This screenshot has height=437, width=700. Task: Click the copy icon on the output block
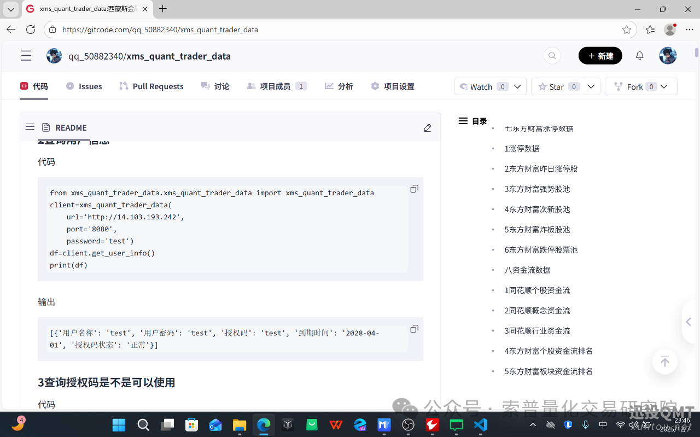[414, 328]
